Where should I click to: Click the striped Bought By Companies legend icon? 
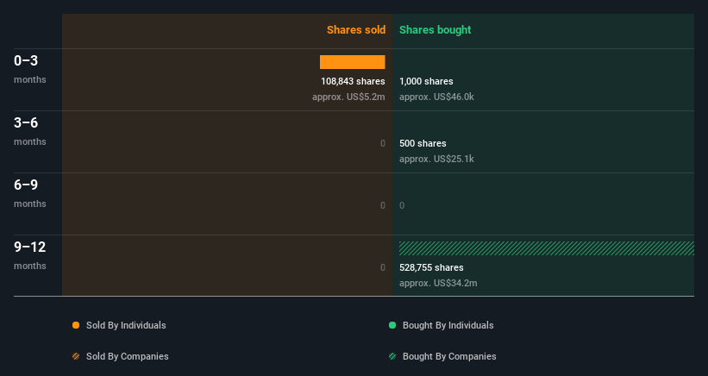click(x=392, y=356)
